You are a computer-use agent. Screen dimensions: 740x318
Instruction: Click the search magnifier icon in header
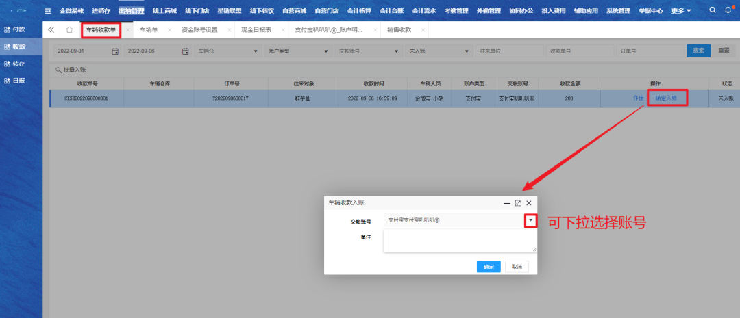(713, 10)
